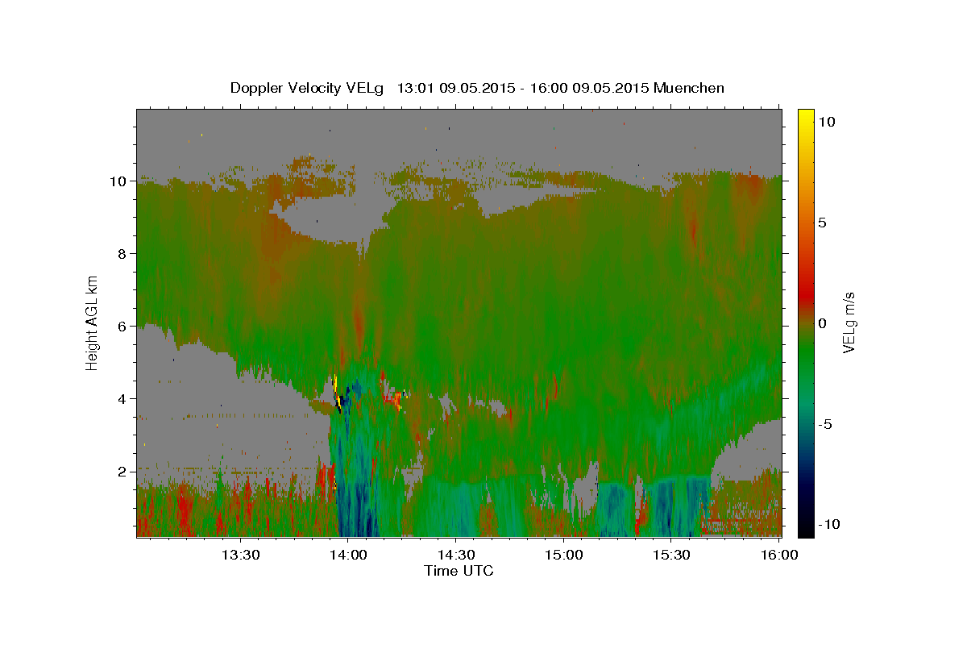Screen dimensions: 967x645
Task: Click the yellow top of the colorbar
Action: tap(805, 117)
